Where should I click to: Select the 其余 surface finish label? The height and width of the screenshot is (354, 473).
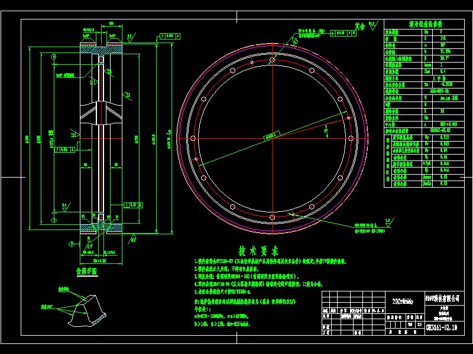(x=360, y=27)
